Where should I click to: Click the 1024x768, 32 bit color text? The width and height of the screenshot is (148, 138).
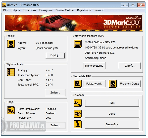(x=111, y=47)
